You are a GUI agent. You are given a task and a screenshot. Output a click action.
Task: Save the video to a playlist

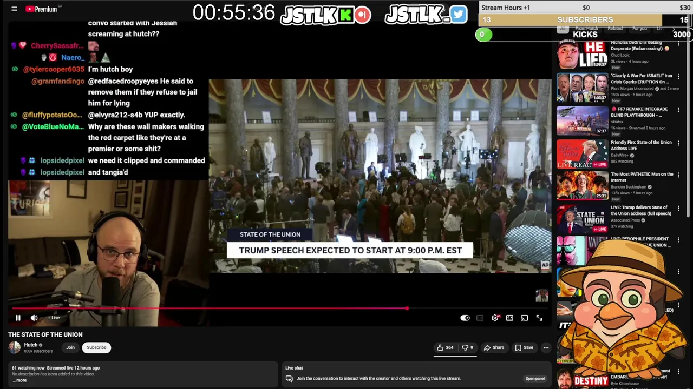(524, 347)
